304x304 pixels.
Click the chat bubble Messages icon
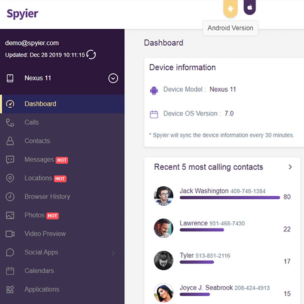[x=10, y=160]
